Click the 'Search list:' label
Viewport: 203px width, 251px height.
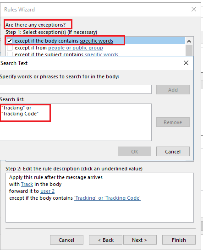(x=12, y=99)
